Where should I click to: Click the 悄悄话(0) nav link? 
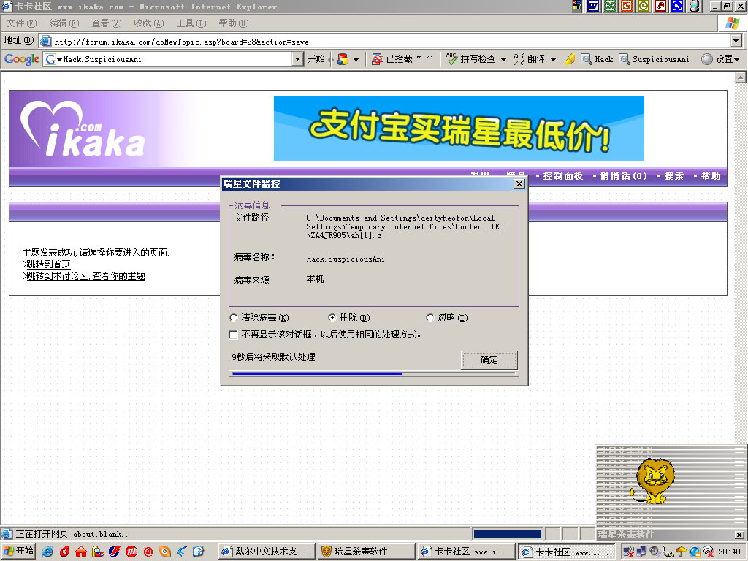pyautogui.click(x=624, y=176)
